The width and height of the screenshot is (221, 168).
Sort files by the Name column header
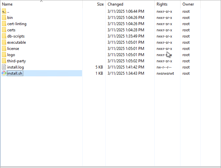pos(8,4)
